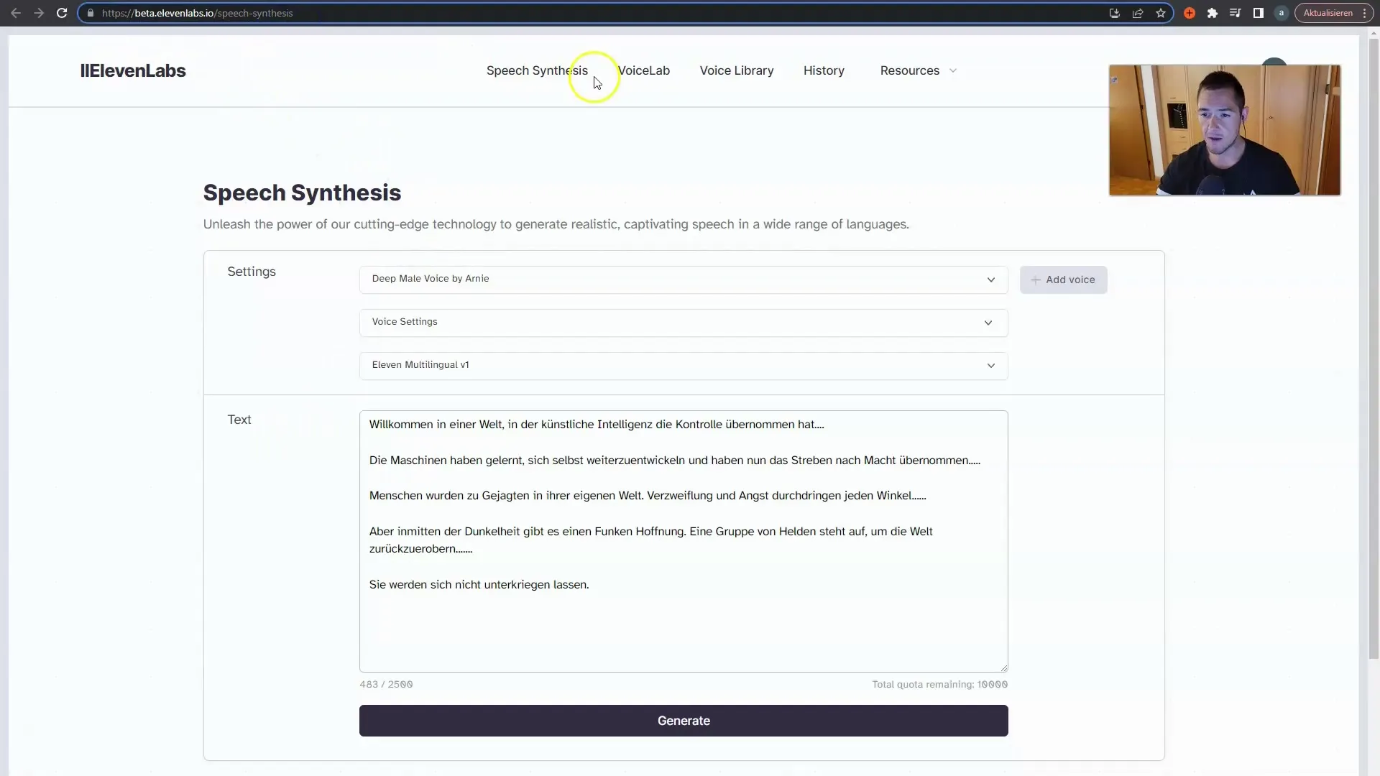Viewport: 1380px width, 776px height.
Task: Click the browser extensions puzzle icon
Action: pos(1211,13)
